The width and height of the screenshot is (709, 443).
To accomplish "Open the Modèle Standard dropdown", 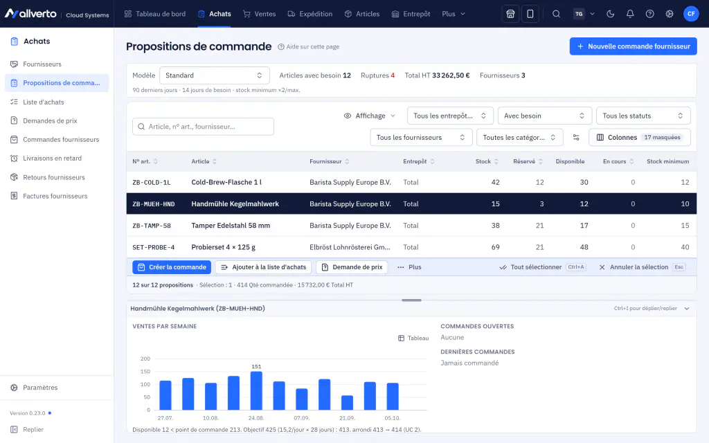I will pyautogui.click(x=215, y=75).
